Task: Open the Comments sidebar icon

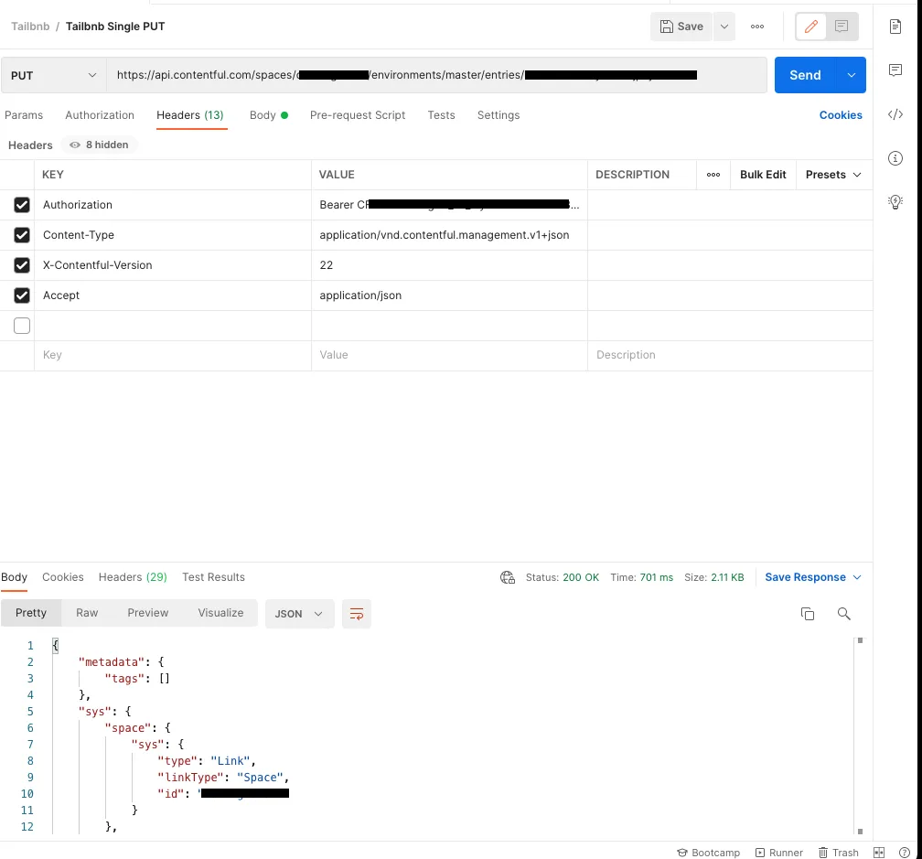Action: click(x=895, y=70)
